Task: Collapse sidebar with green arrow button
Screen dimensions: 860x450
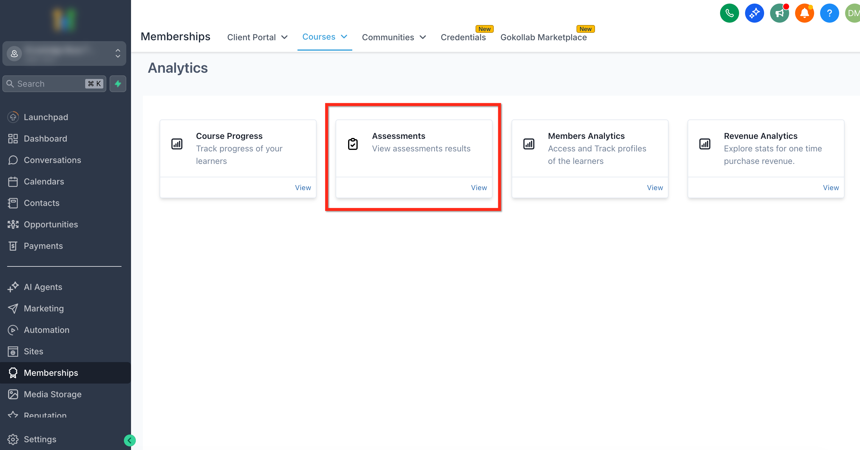Action: (x=130, y=440)
